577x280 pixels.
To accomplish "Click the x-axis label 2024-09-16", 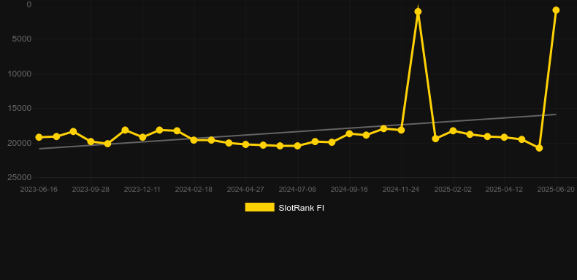I will [349, 190].
